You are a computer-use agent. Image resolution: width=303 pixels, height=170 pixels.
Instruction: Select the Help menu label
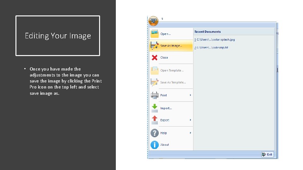click(x=163, y=133)
